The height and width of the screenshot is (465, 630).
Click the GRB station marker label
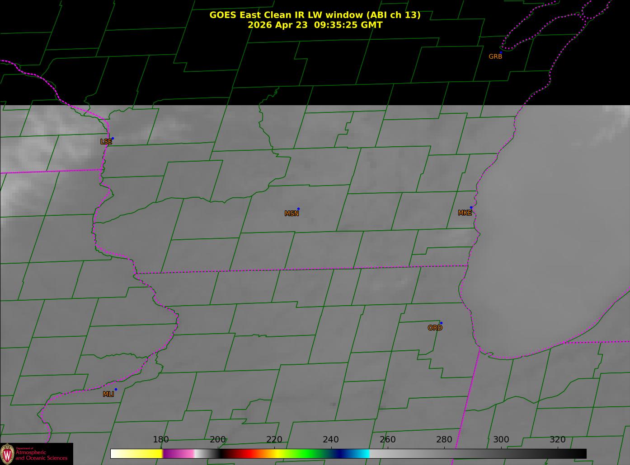tap(495, 56)
